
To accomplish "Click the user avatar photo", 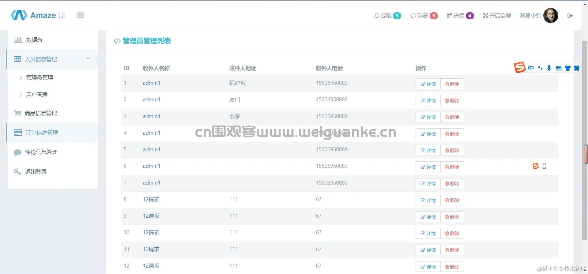I will click(551, 15).
